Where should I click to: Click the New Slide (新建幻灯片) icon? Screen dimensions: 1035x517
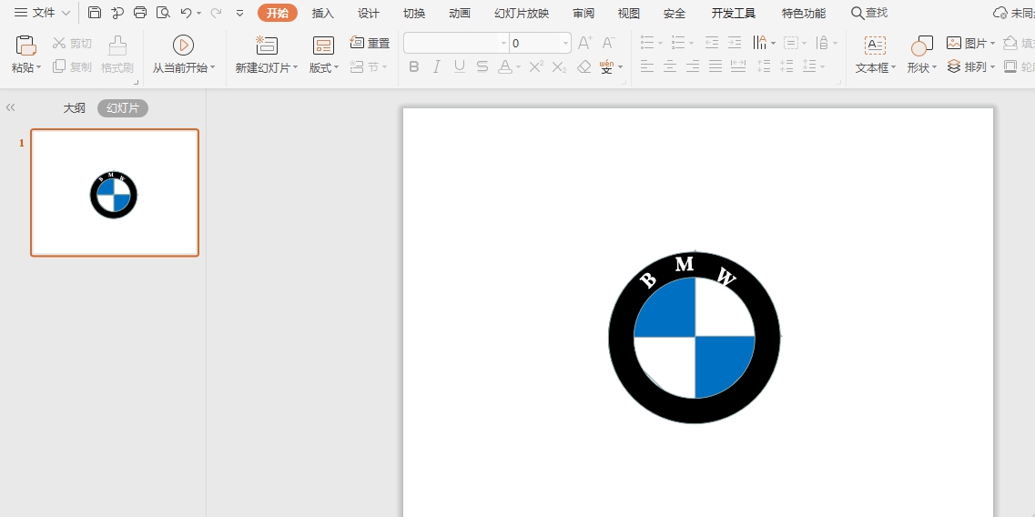click(x=267, y=45)
